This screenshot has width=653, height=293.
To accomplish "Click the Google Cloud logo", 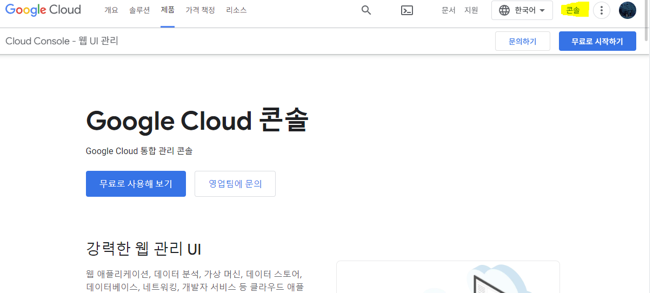I will point(43,10).
